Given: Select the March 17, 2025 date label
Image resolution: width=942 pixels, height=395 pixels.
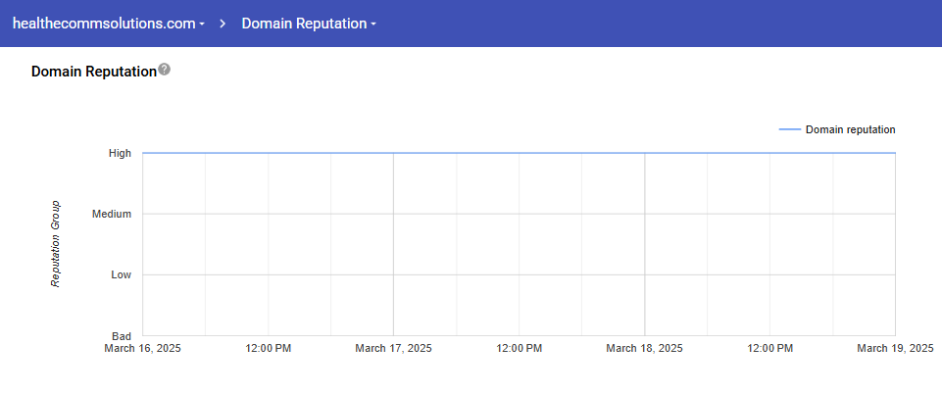Looking at the screenshot, I should (x=393, y=348).
